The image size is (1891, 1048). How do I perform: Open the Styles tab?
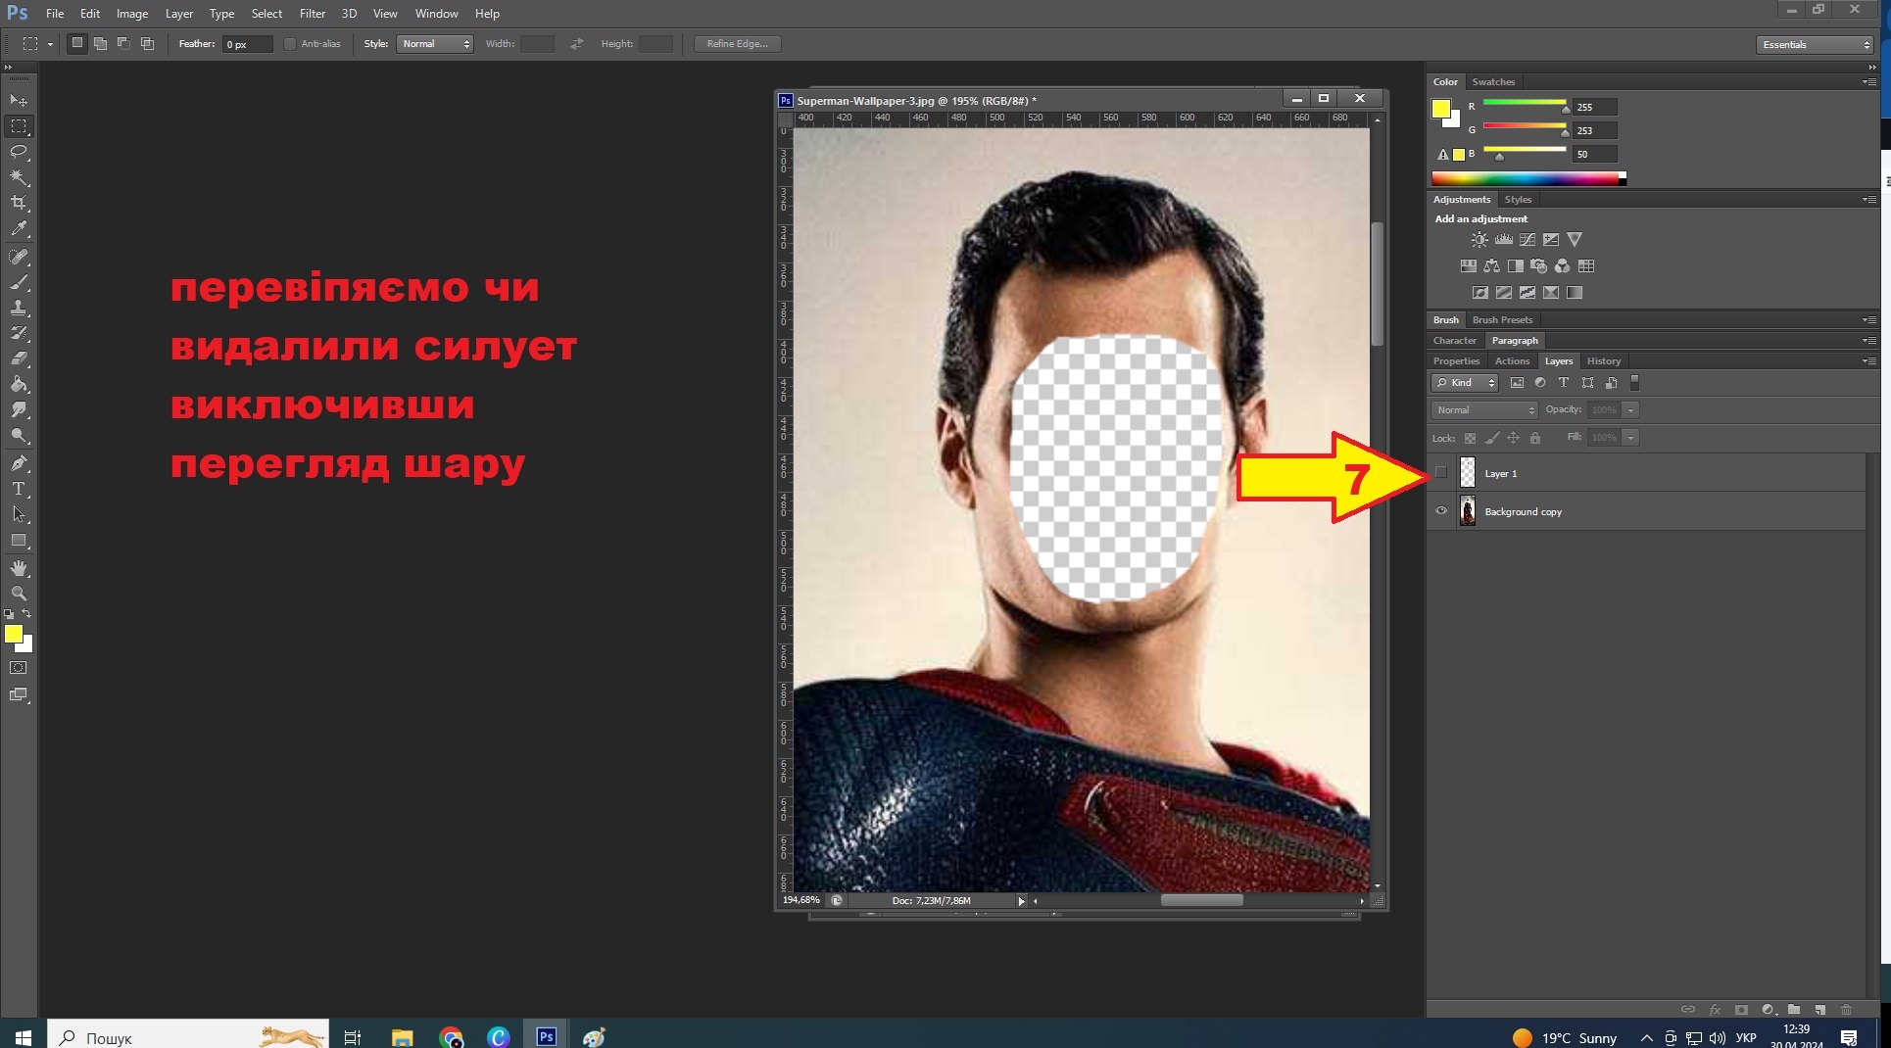[1518, 200]
